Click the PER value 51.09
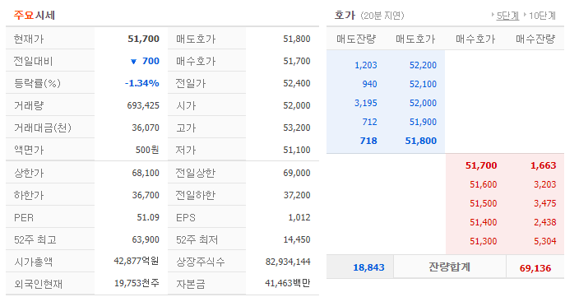This screenshot has height=297, width=565. coord(148,217)
